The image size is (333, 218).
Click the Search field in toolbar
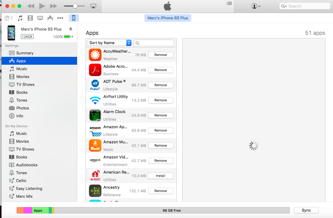305,6
